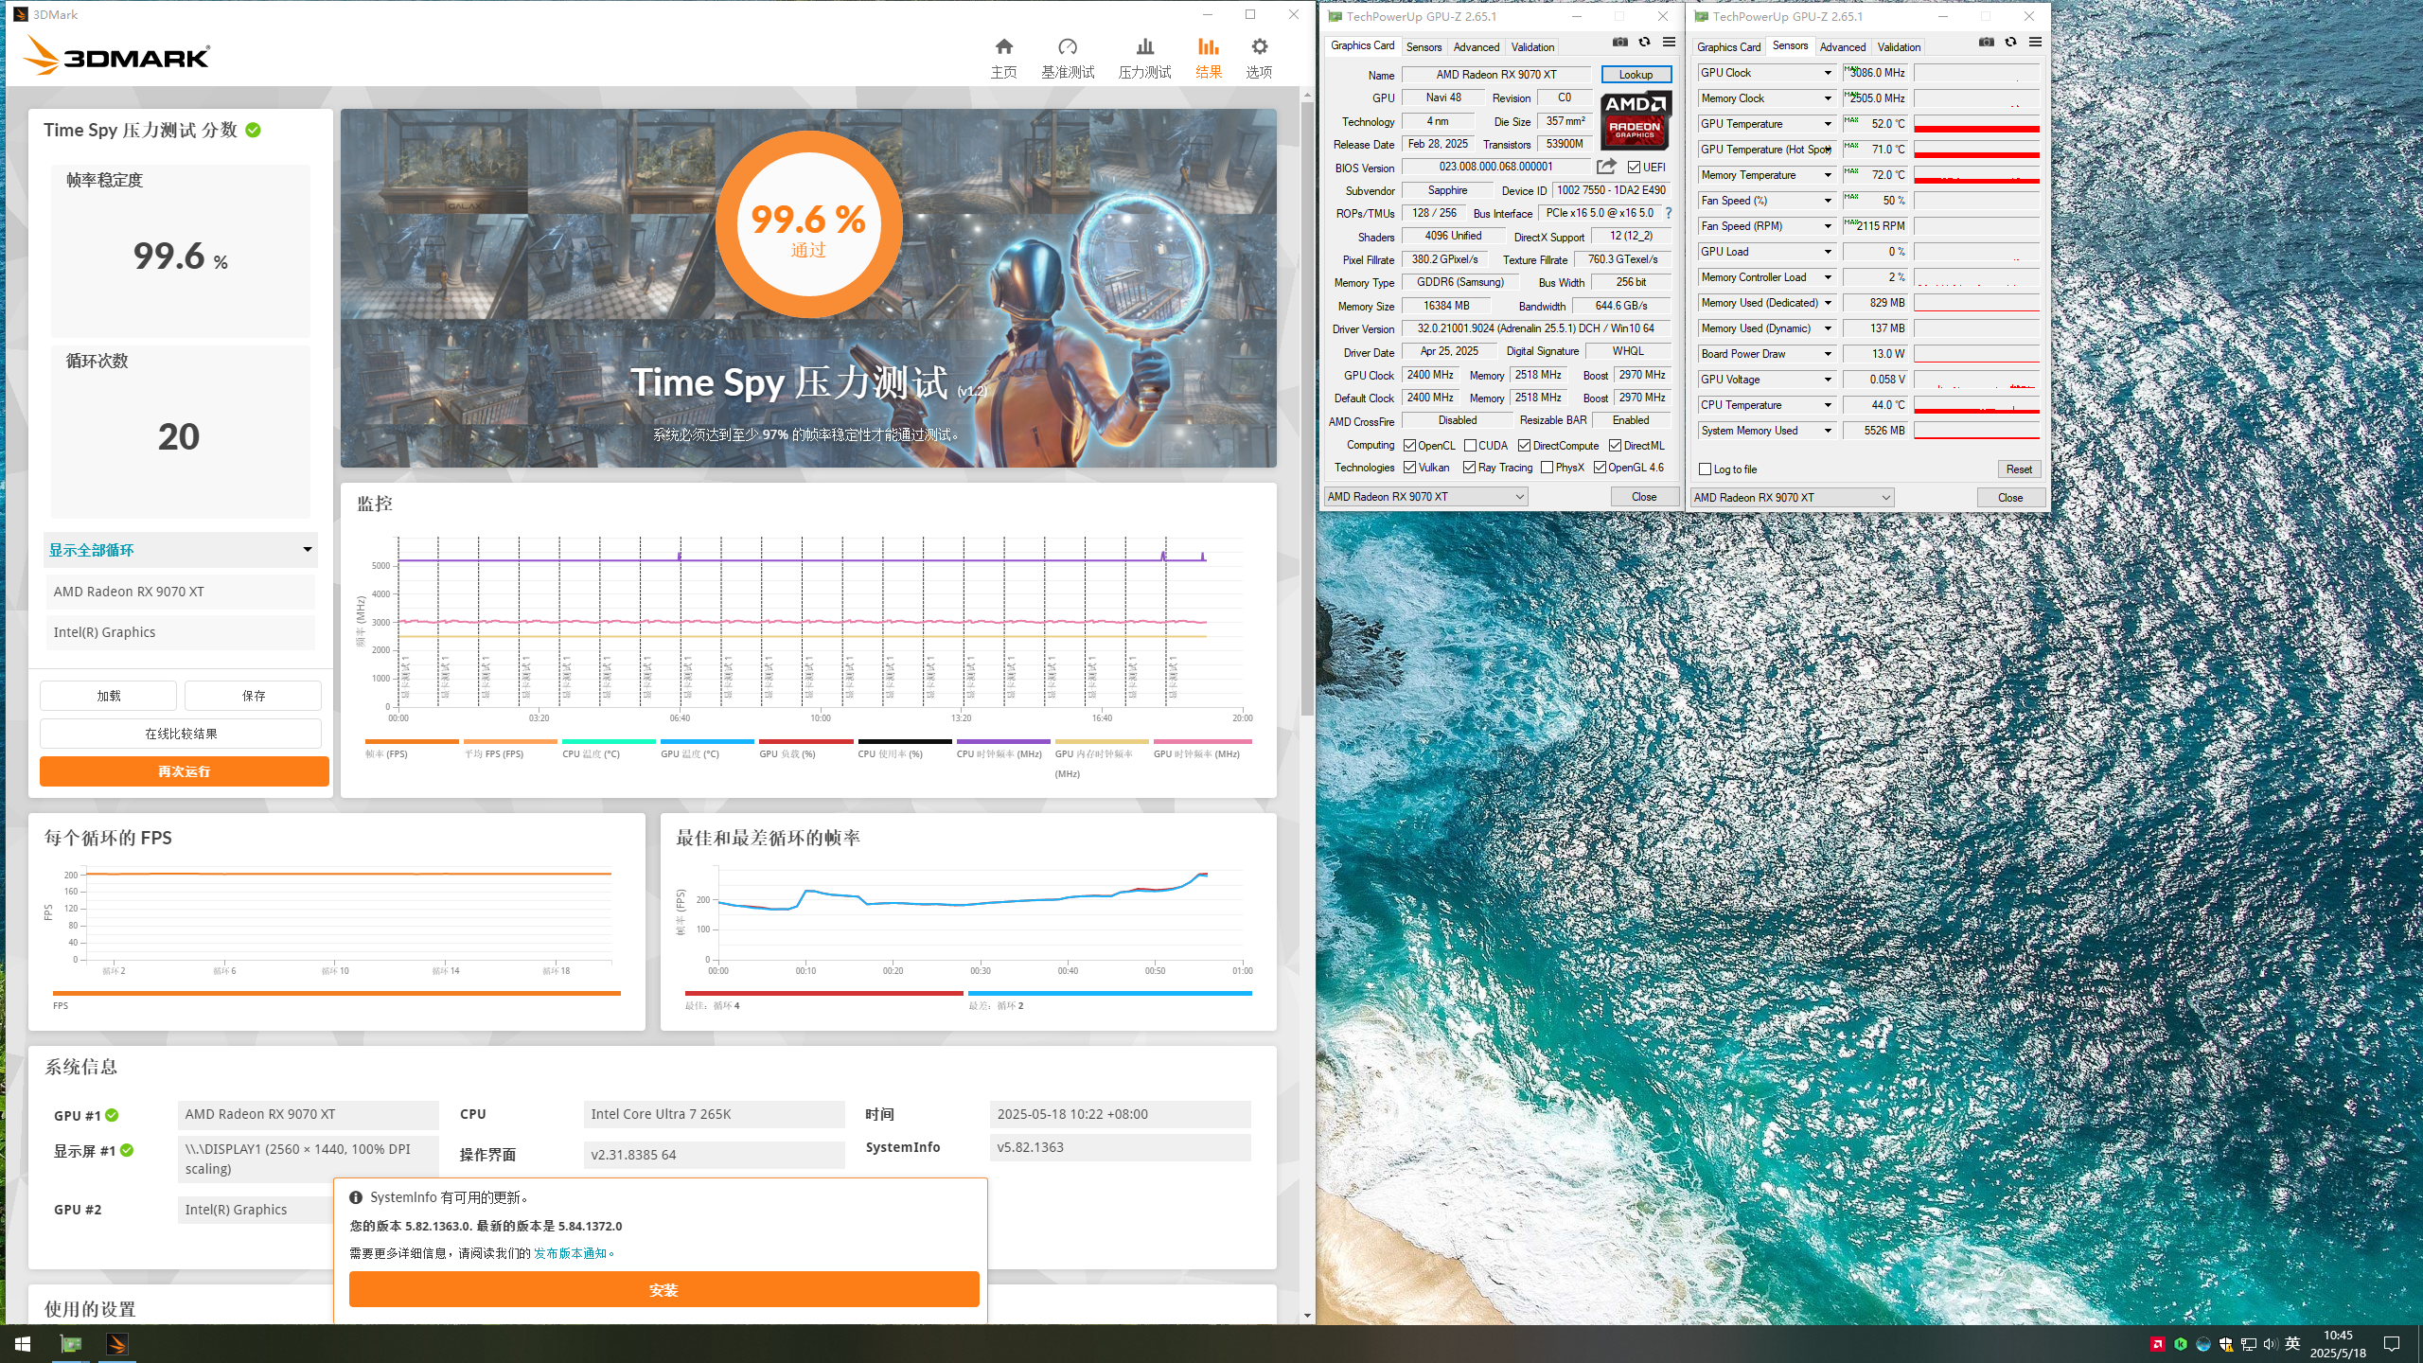The image size is (2423, 1363).
Task: Open the 发布版本通知 release notes link
Action: (570, 1253)
